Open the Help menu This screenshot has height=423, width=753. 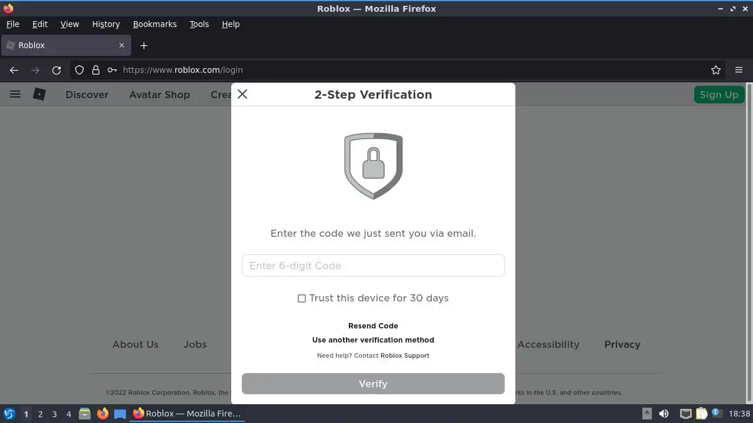[x=231, y=24]
